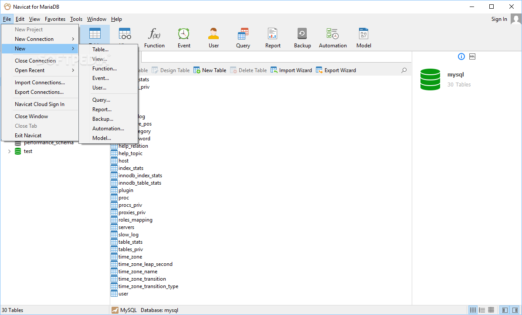This screenshot has height=315, width=522.
Task: Open the View menu
Action: click(x=34, y=19)
